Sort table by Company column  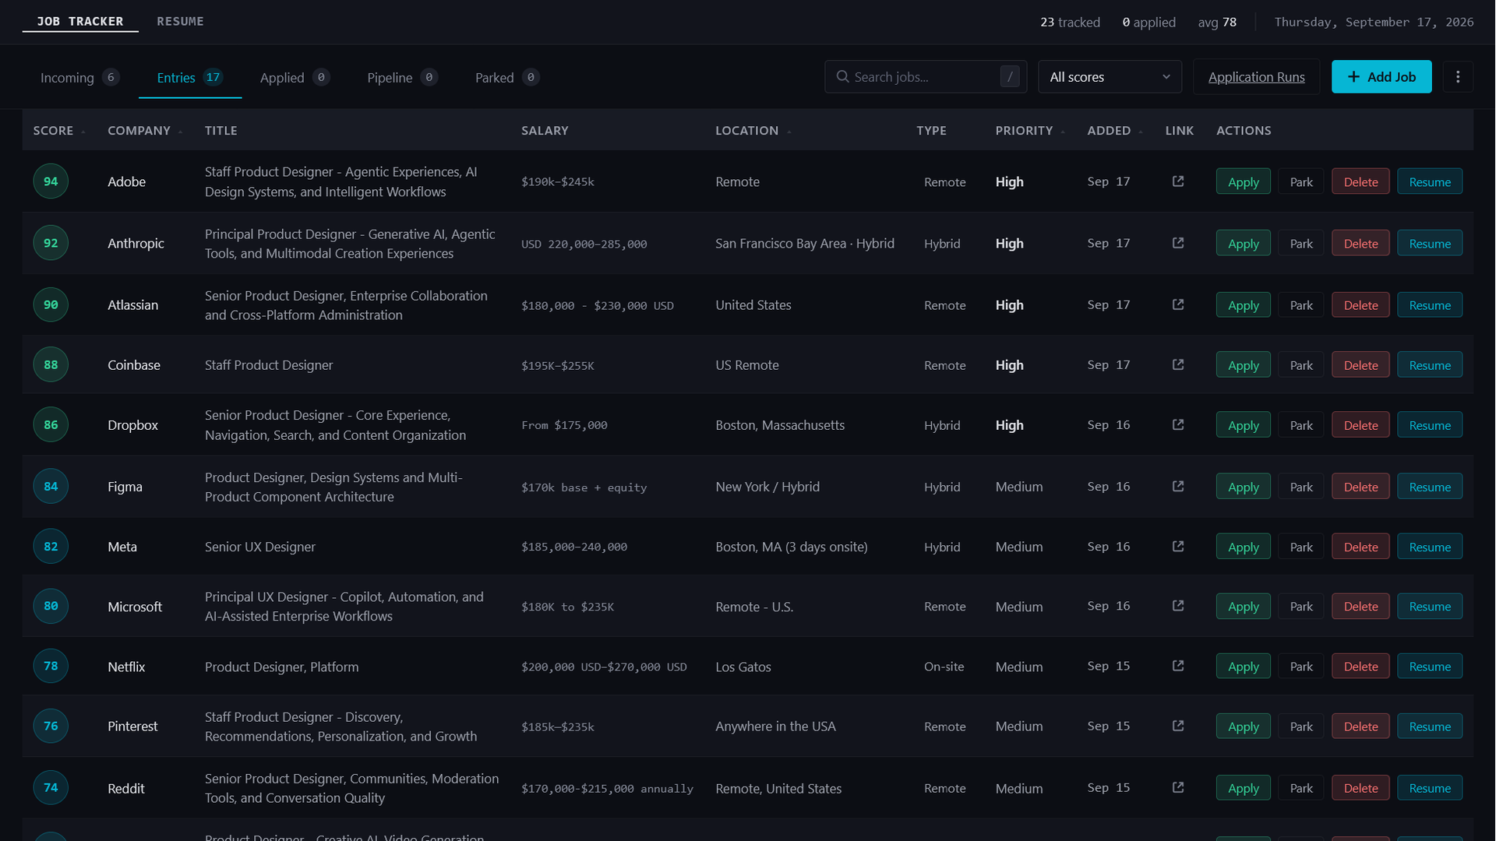point(145,130)
